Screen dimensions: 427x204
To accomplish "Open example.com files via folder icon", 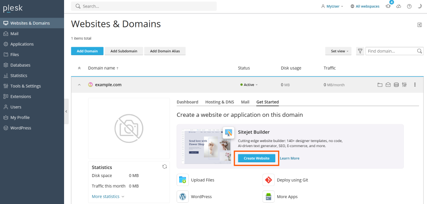I will coord(380,85).
